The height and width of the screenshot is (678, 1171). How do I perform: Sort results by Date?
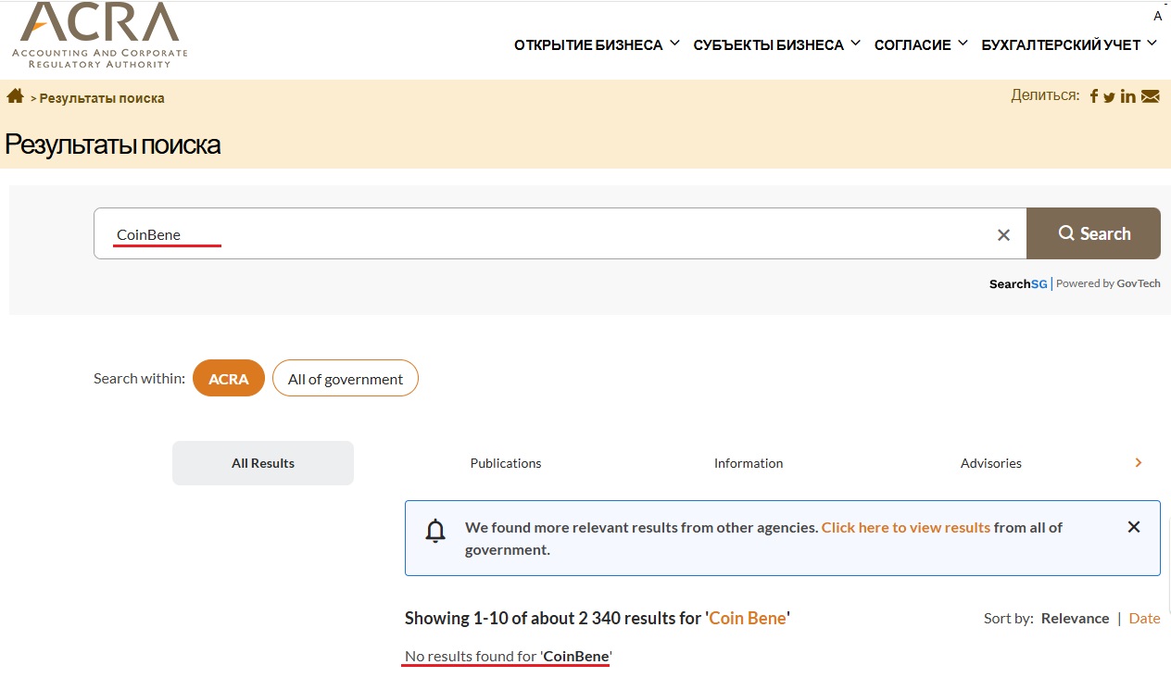(1144, 618)
